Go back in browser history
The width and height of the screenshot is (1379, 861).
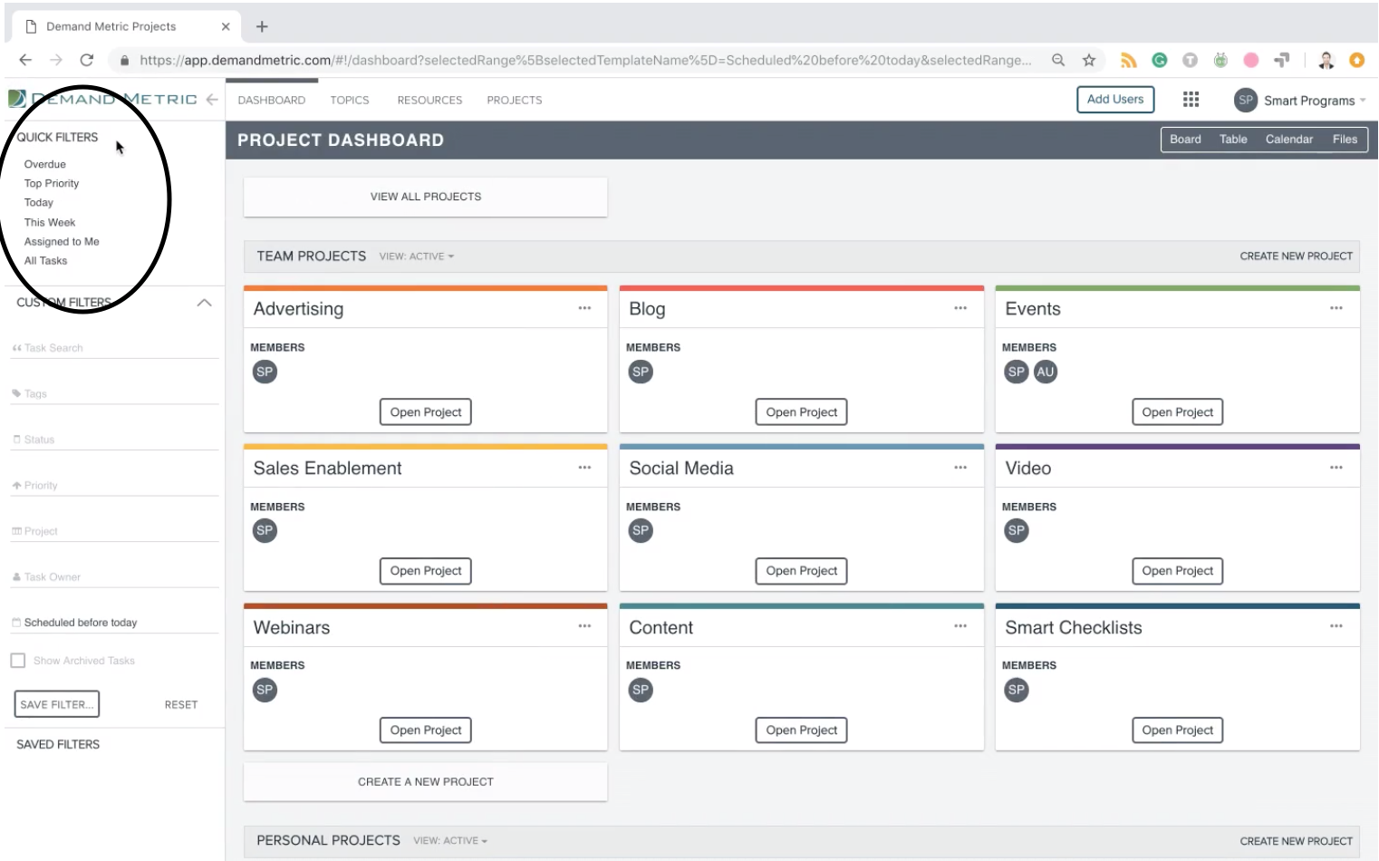tap(25, 60)
